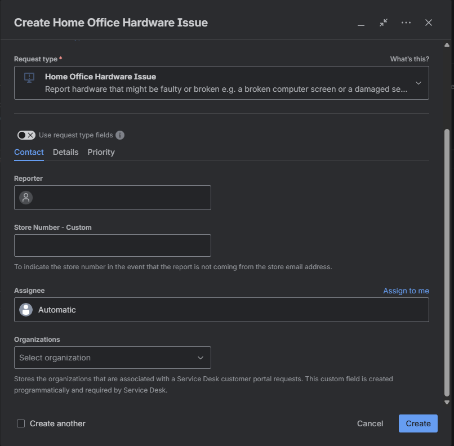This screenshot has width=454, height=446.
Task: Open the Select organization dropdown
Action: coord(113,358)
